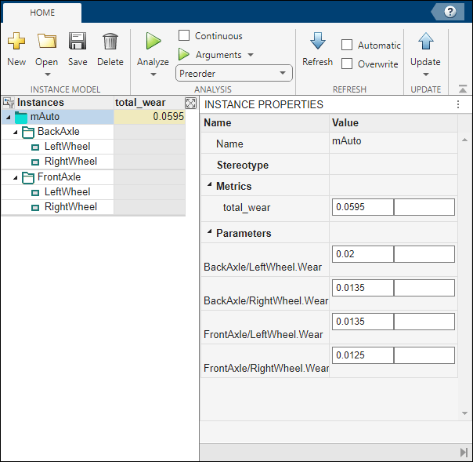Edit the FrontAxle/RightWheel.Wear value 0.0125
Image resolution: width=473 pixels, height=462 pixels.
pyautogui.click(x=363, y=355)
